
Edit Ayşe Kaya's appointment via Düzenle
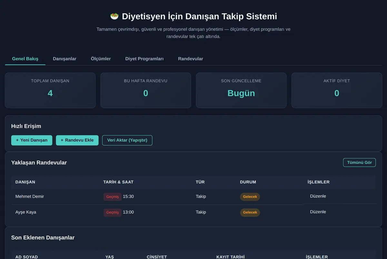[318, 212]
